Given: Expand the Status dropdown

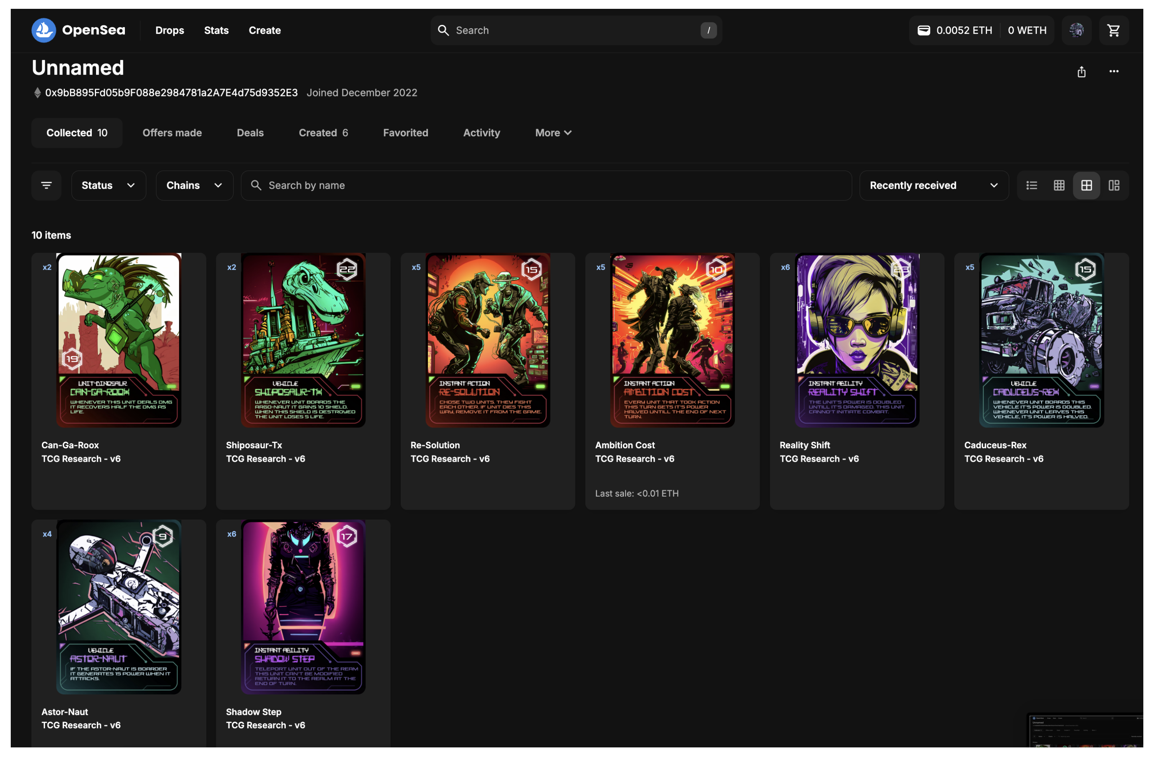Looking at the screenshot, I should coord(108,185).
